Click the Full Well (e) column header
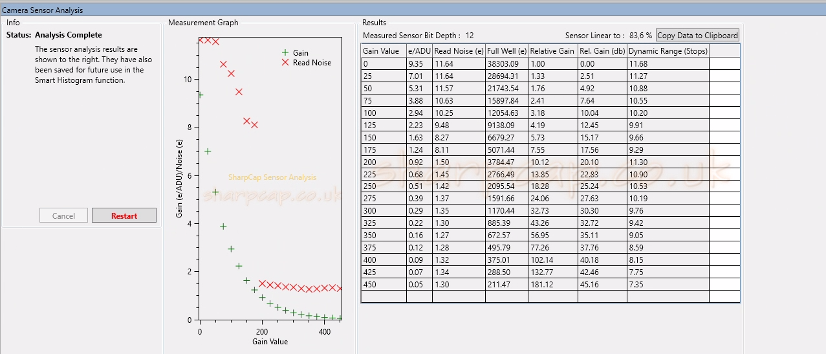 click(506, 50)
